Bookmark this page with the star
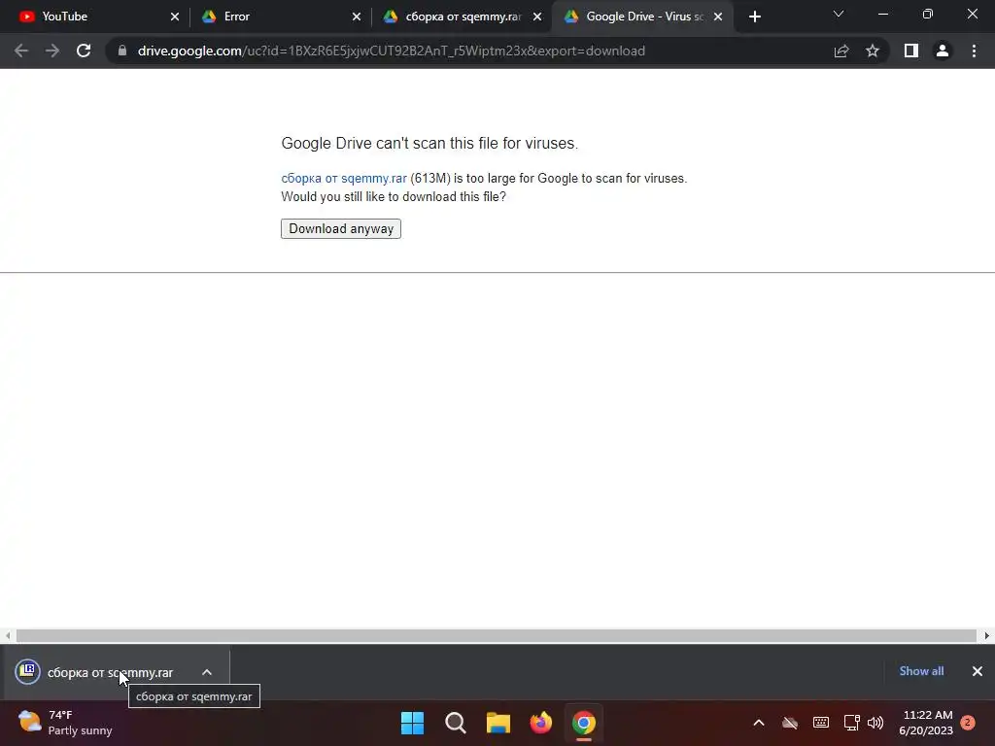The image size is (995, 746). tap(873, 51)
